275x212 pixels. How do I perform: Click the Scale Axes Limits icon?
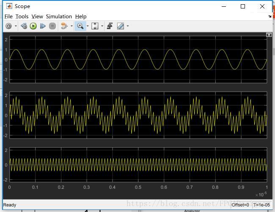coord(95,26)
